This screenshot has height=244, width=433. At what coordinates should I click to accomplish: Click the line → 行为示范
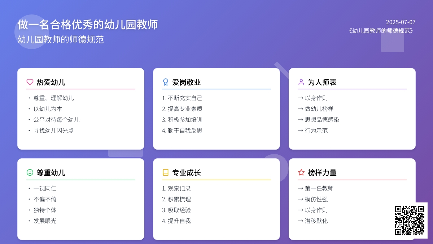pos(312,130)
